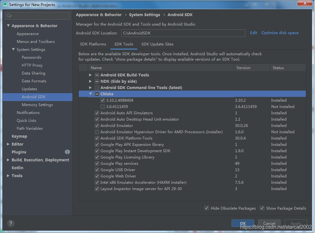
Task: Toggle Android Auto Desktop Head Unit emulator checkbox
Action: point(97,119)
